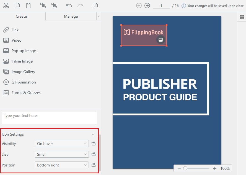Apply Position setting to all icon
The height and width of the screenshot is (175, 246).
(94, 165)
